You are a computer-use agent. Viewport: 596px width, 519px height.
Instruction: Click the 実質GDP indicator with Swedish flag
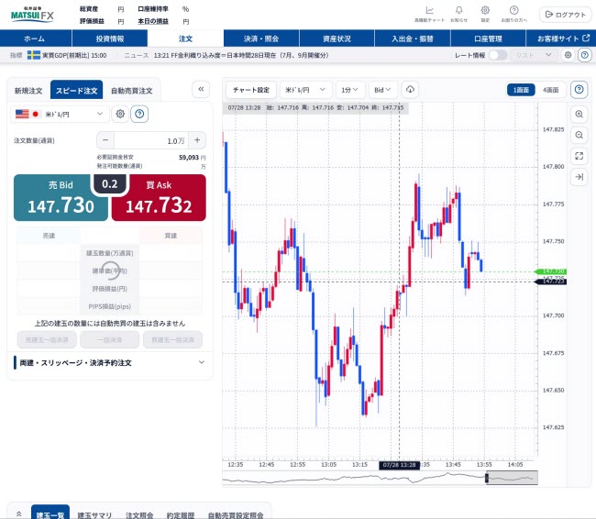[67, 56]
